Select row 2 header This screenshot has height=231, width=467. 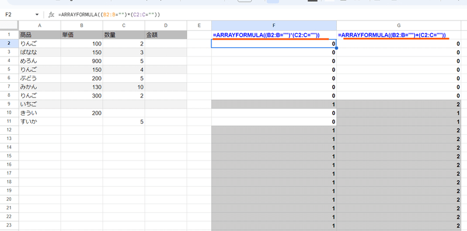click(9, 44)
